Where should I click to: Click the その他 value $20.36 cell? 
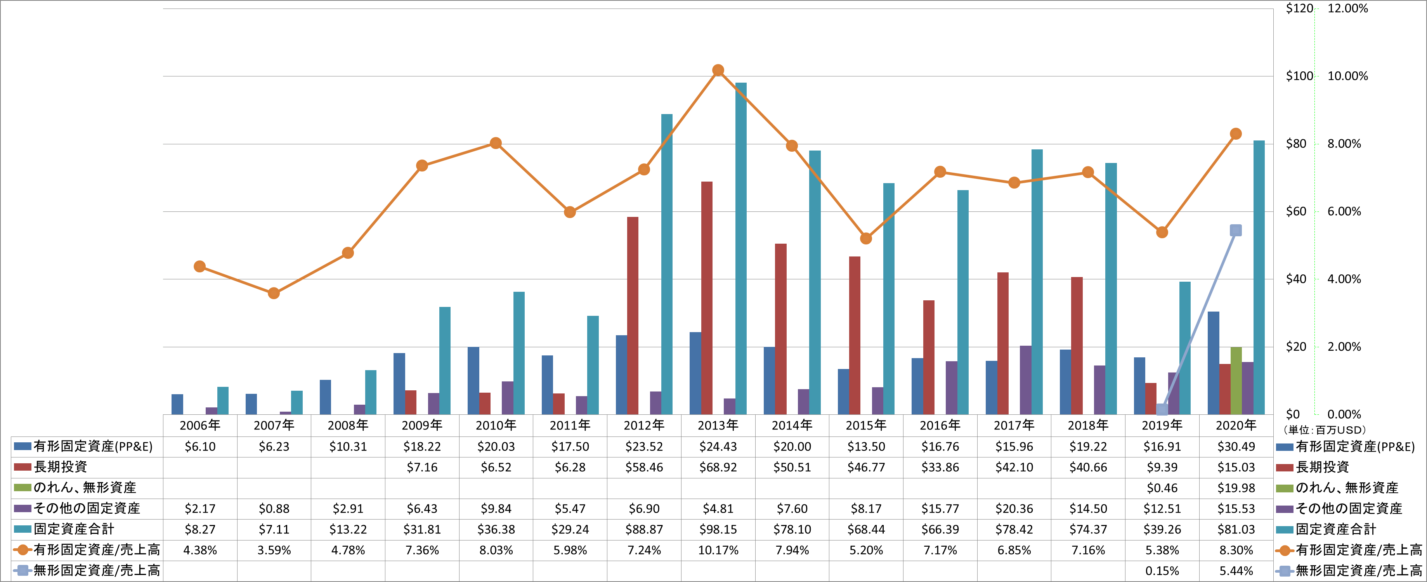(x=1014, y=508)
